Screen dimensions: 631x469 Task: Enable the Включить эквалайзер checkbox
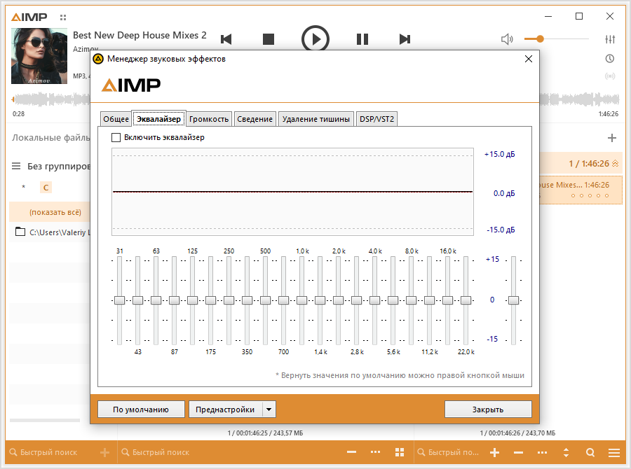point(116,137)
